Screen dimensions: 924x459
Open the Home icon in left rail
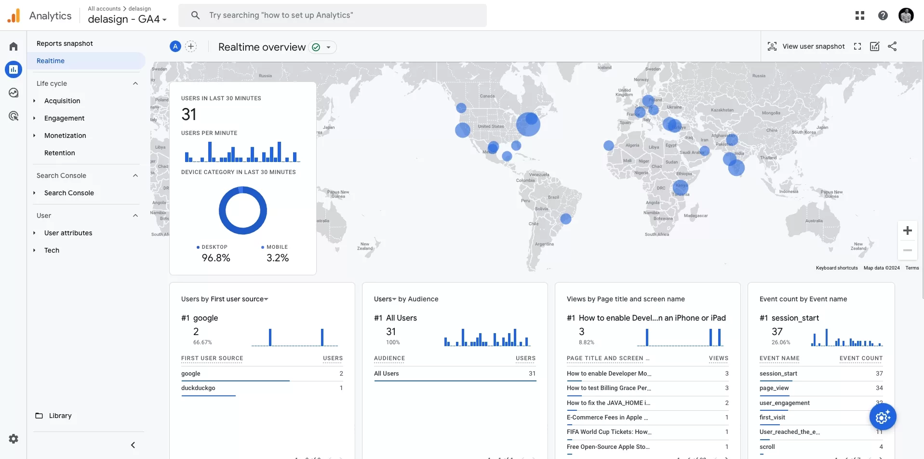click(13, 46)
